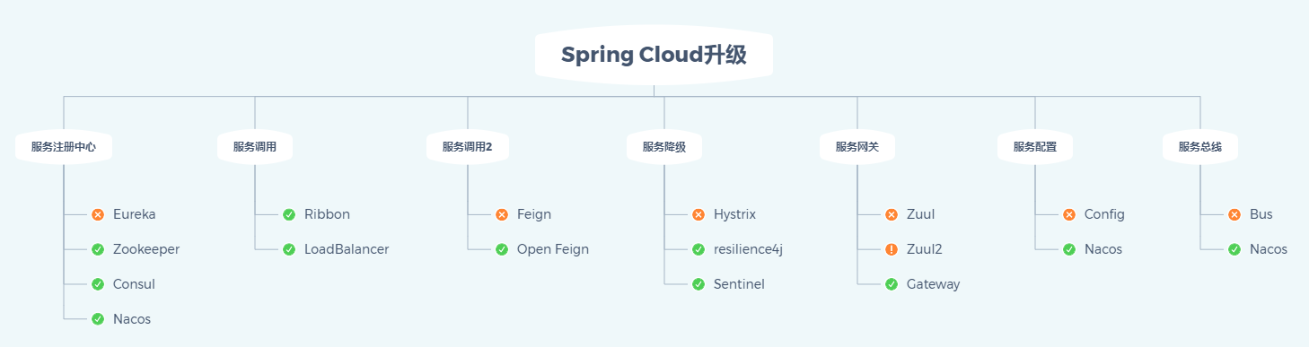Image resolution: width=1309 pixels, height=347 pixels.
Task: Click the green check icon beside Zookeeper
Action: 98,249
